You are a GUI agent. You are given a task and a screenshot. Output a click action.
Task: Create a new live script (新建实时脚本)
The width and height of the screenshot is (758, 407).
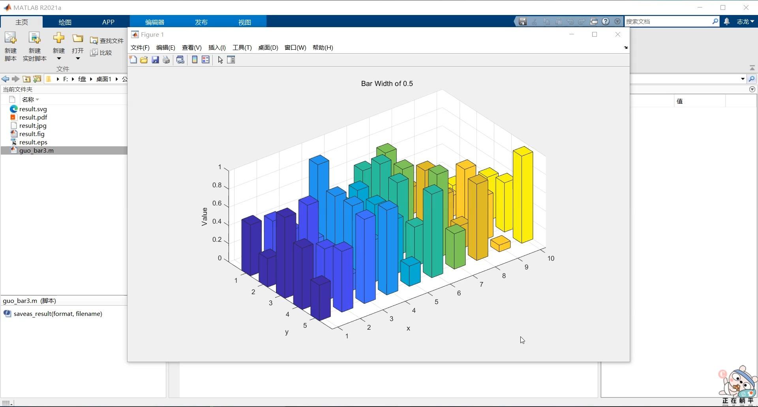click(35, 47)
